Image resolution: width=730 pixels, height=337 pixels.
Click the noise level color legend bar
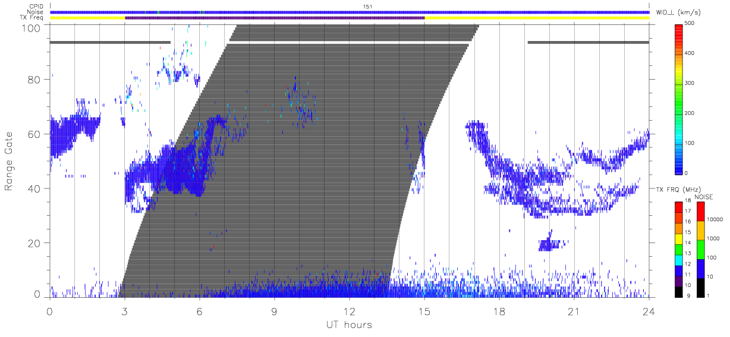[701, 248]
